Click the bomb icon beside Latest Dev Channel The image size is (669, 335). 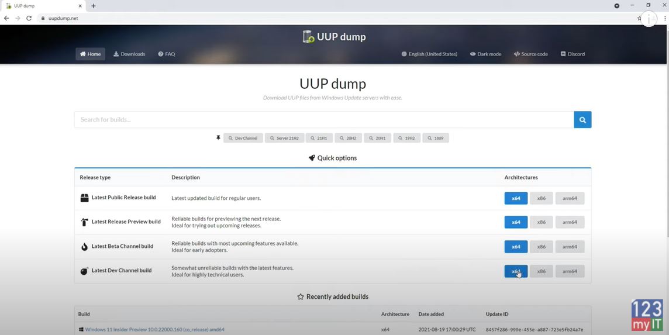pyautogui.click(x=84, y=271)
